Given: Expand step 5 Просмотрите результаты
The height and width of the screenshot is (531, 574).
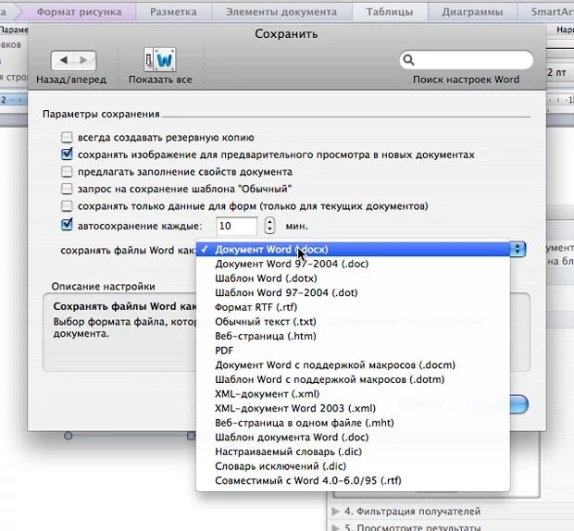Looking at the screenshot, I should pos(335,527).
